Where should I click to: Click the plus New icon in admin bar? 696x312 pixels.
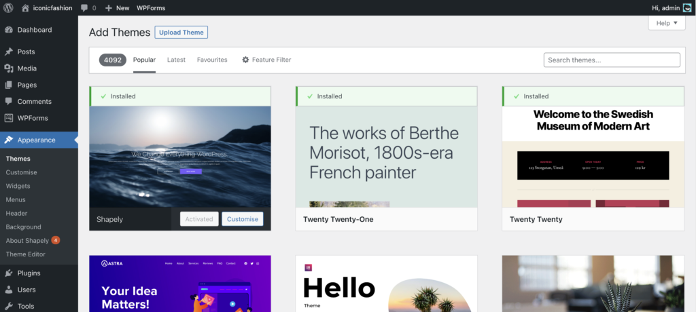pyautogui.click(x=109, y=8)
